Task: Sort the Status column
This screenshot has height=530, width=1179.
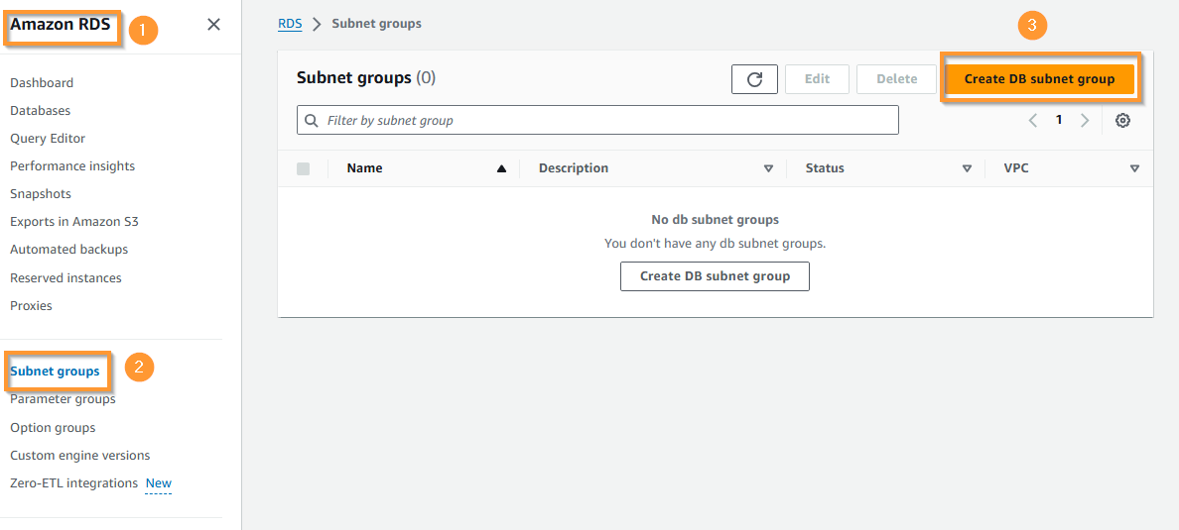Action: tap(967, 168)
